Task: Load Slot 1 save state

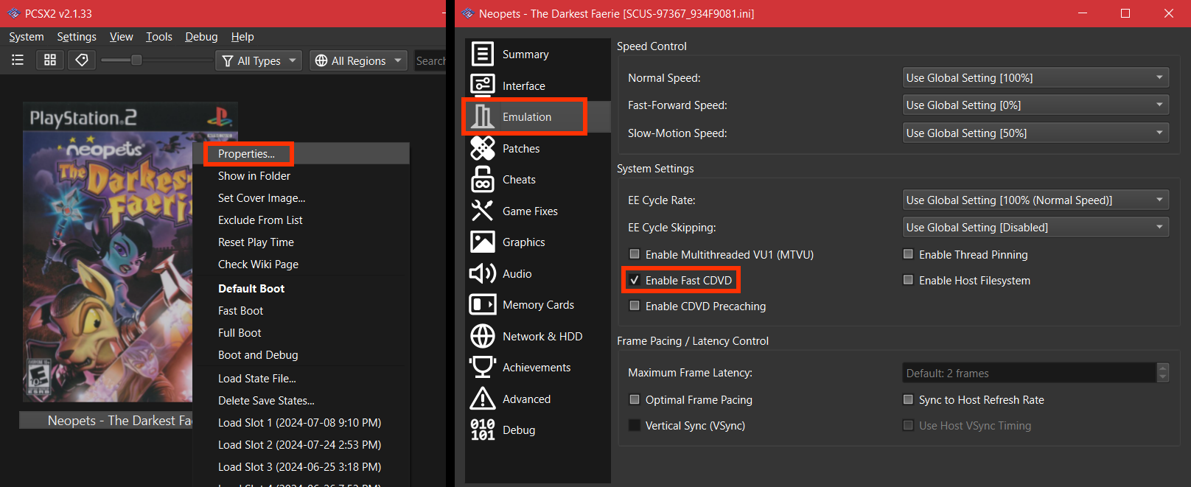Action: pyautogui.click(x=301, y=422)
